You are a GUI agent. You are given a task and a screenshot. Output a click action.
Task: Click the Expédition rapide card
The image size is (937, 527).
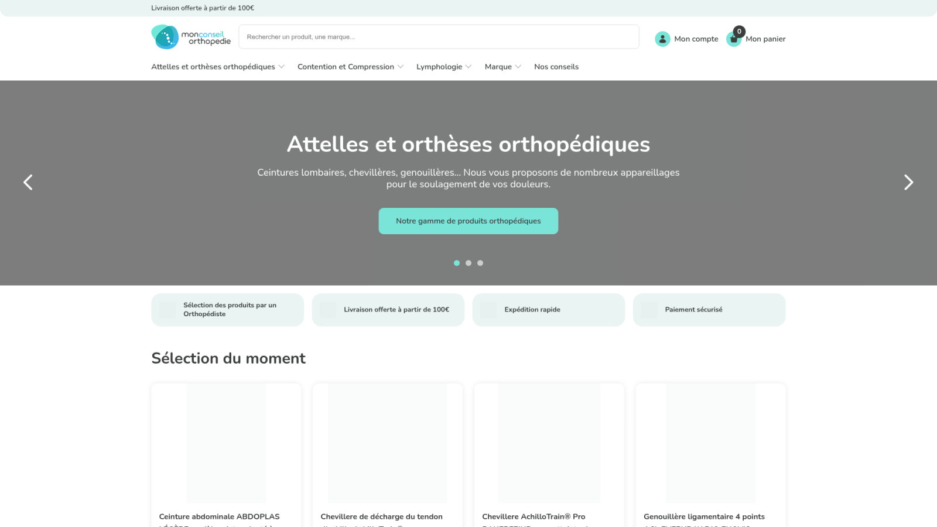549,310
